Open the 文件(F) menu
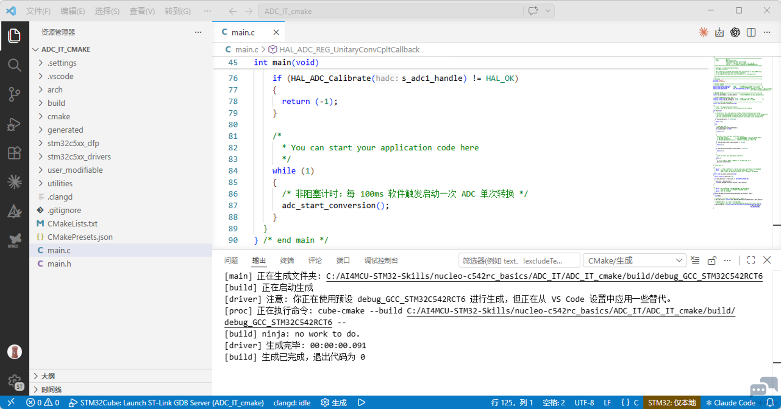This screenshot has height=409, width=781. (x=38, y=11)
